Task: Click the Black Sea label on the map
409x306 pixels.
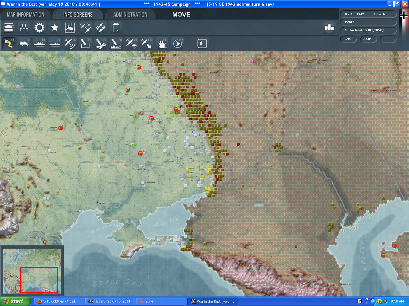Action: point(116,283)
